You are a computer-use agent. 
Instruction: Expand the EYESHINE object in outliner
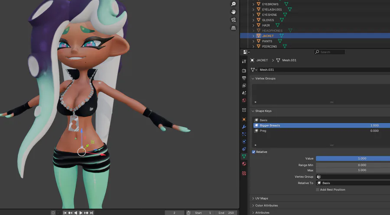pyautogui.click(x=253, y=15)
